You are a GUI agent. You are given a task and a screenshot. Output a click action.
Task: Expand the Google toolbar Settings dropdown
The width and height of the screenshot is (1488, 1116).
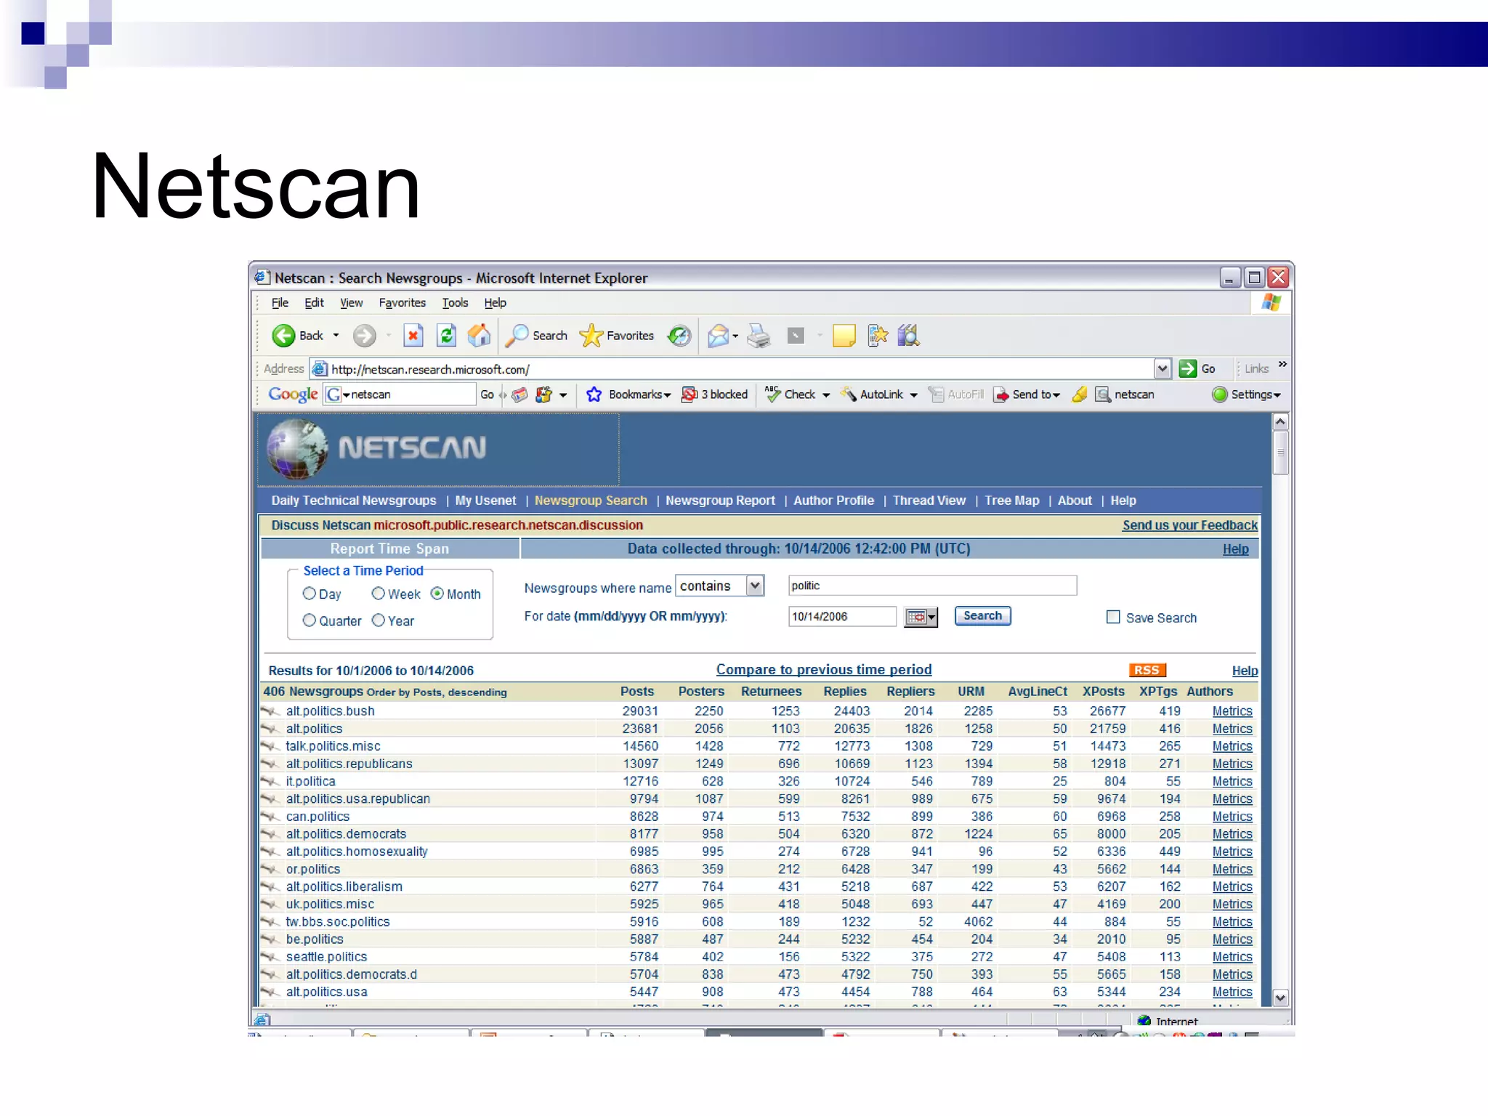pos(1277,395)
